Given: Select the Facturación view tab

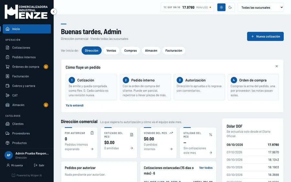Looking at the screenshot, I should pos(174,51).
